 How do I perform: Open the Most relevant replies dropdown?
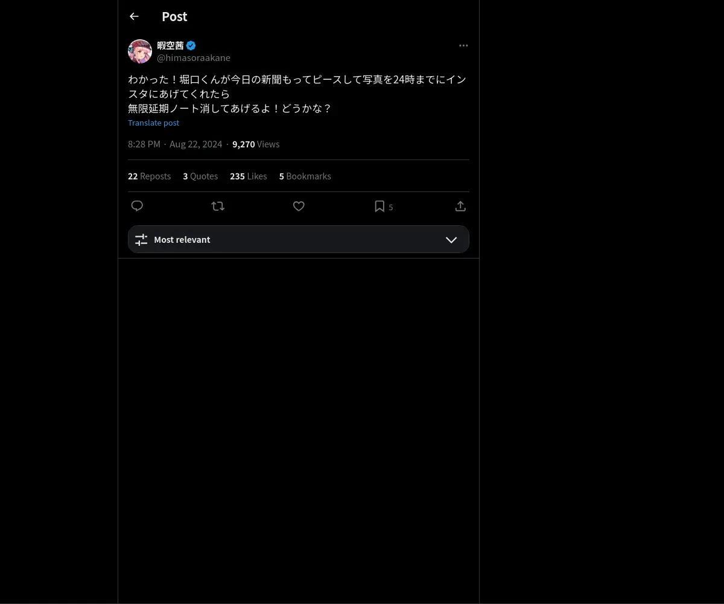pos(299,239)
